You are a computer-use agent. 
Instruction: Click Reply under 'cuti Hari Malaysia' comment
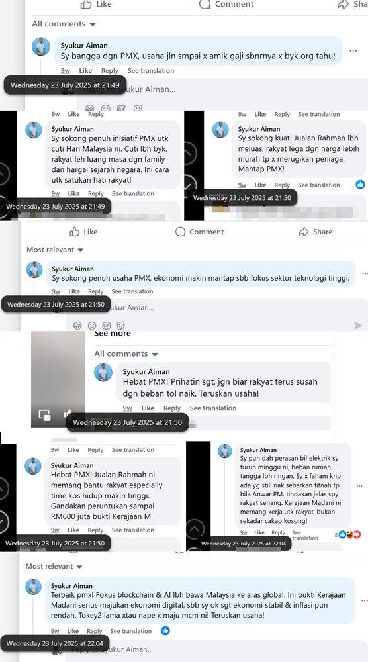(x=96, y=193)
